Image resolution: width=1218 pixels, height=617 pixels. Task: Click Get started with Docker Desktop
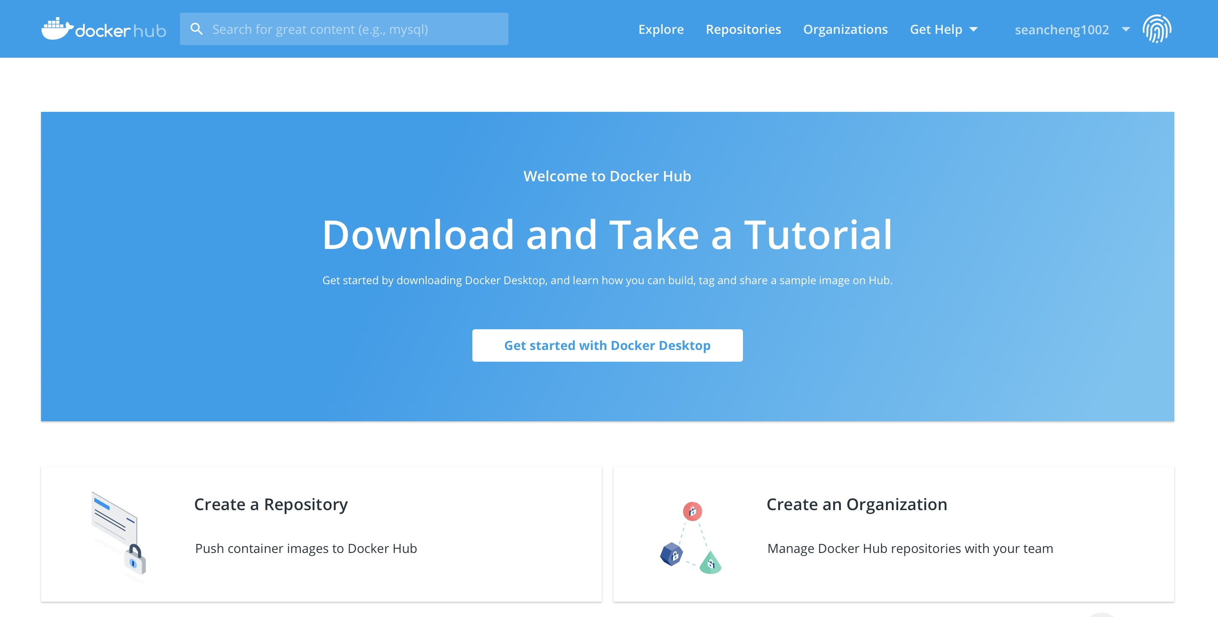607,345
